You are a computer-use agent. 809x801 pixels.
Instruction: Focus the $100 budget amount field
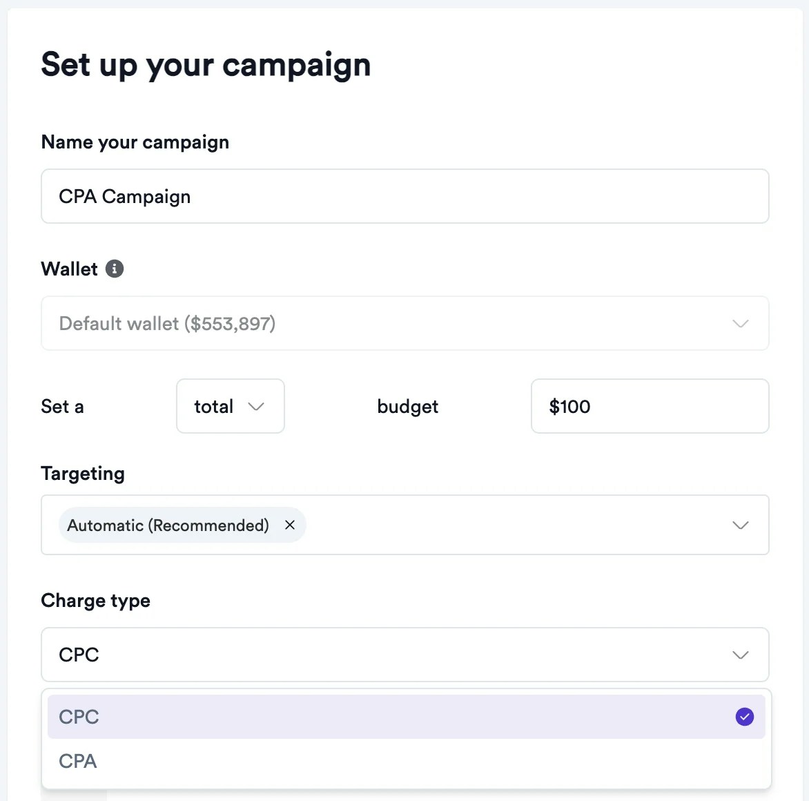[x=649, y=407]
